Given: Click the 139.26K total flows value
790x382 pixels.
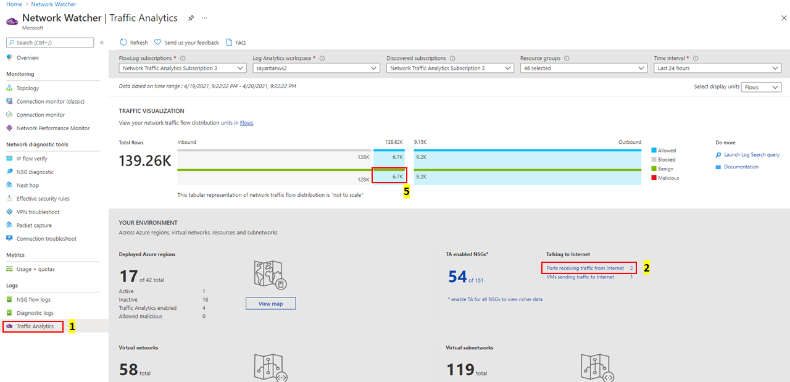Looking at the screenshot, I should (x=144, y=161).
